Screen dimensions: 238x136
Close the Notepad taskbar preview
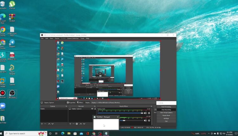coord(117,117)
